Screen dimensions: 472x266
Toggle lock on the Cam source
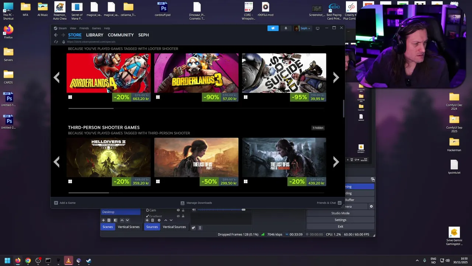point(183,210)
